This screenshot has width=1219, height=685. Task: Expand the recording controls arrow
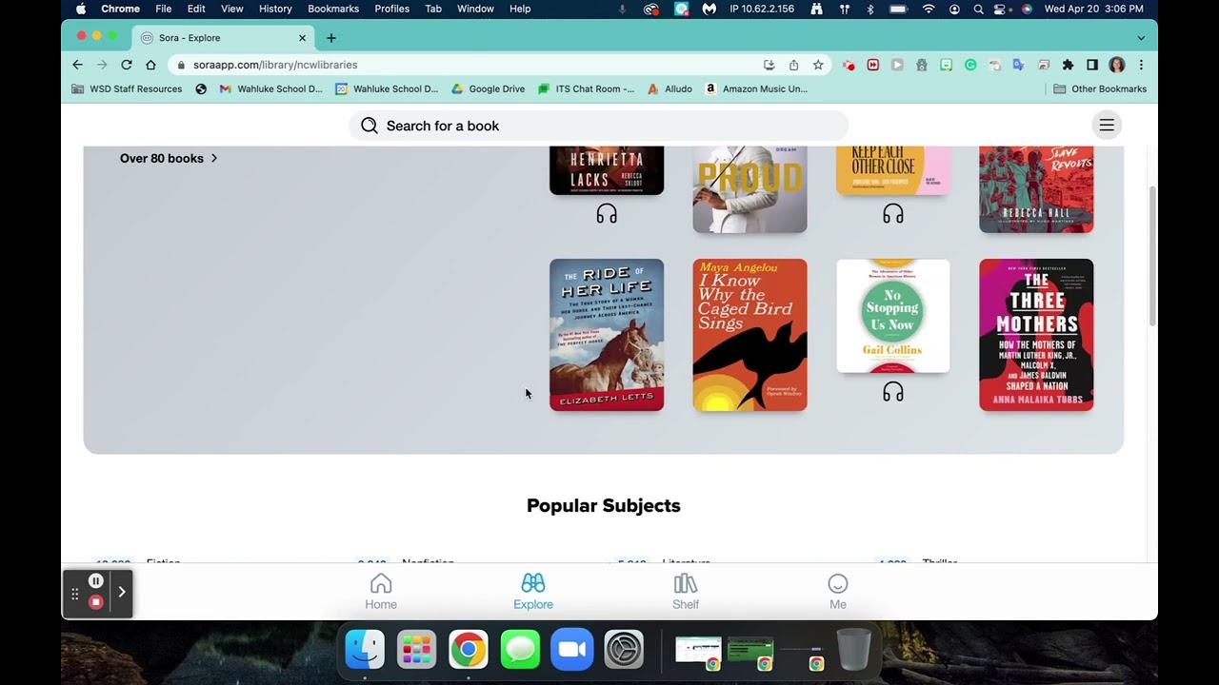pyautogui.click(x=122, y=592)
